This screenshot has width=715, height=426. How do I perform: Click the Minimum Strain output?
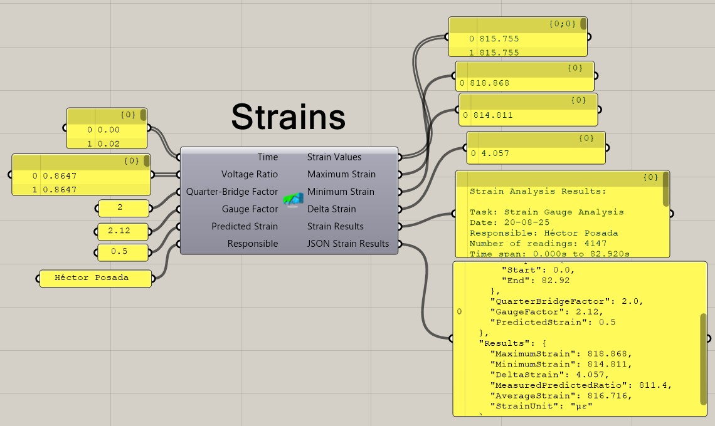340,192
